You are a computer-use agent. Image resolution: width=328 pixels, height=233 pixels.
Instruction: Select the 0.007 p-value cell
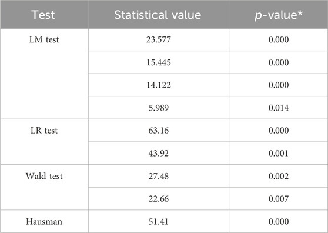click(279, 199)
